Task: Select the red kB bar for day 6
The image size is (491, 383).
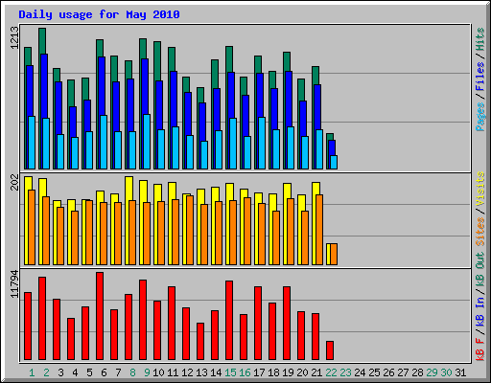Action: (100, 316)
